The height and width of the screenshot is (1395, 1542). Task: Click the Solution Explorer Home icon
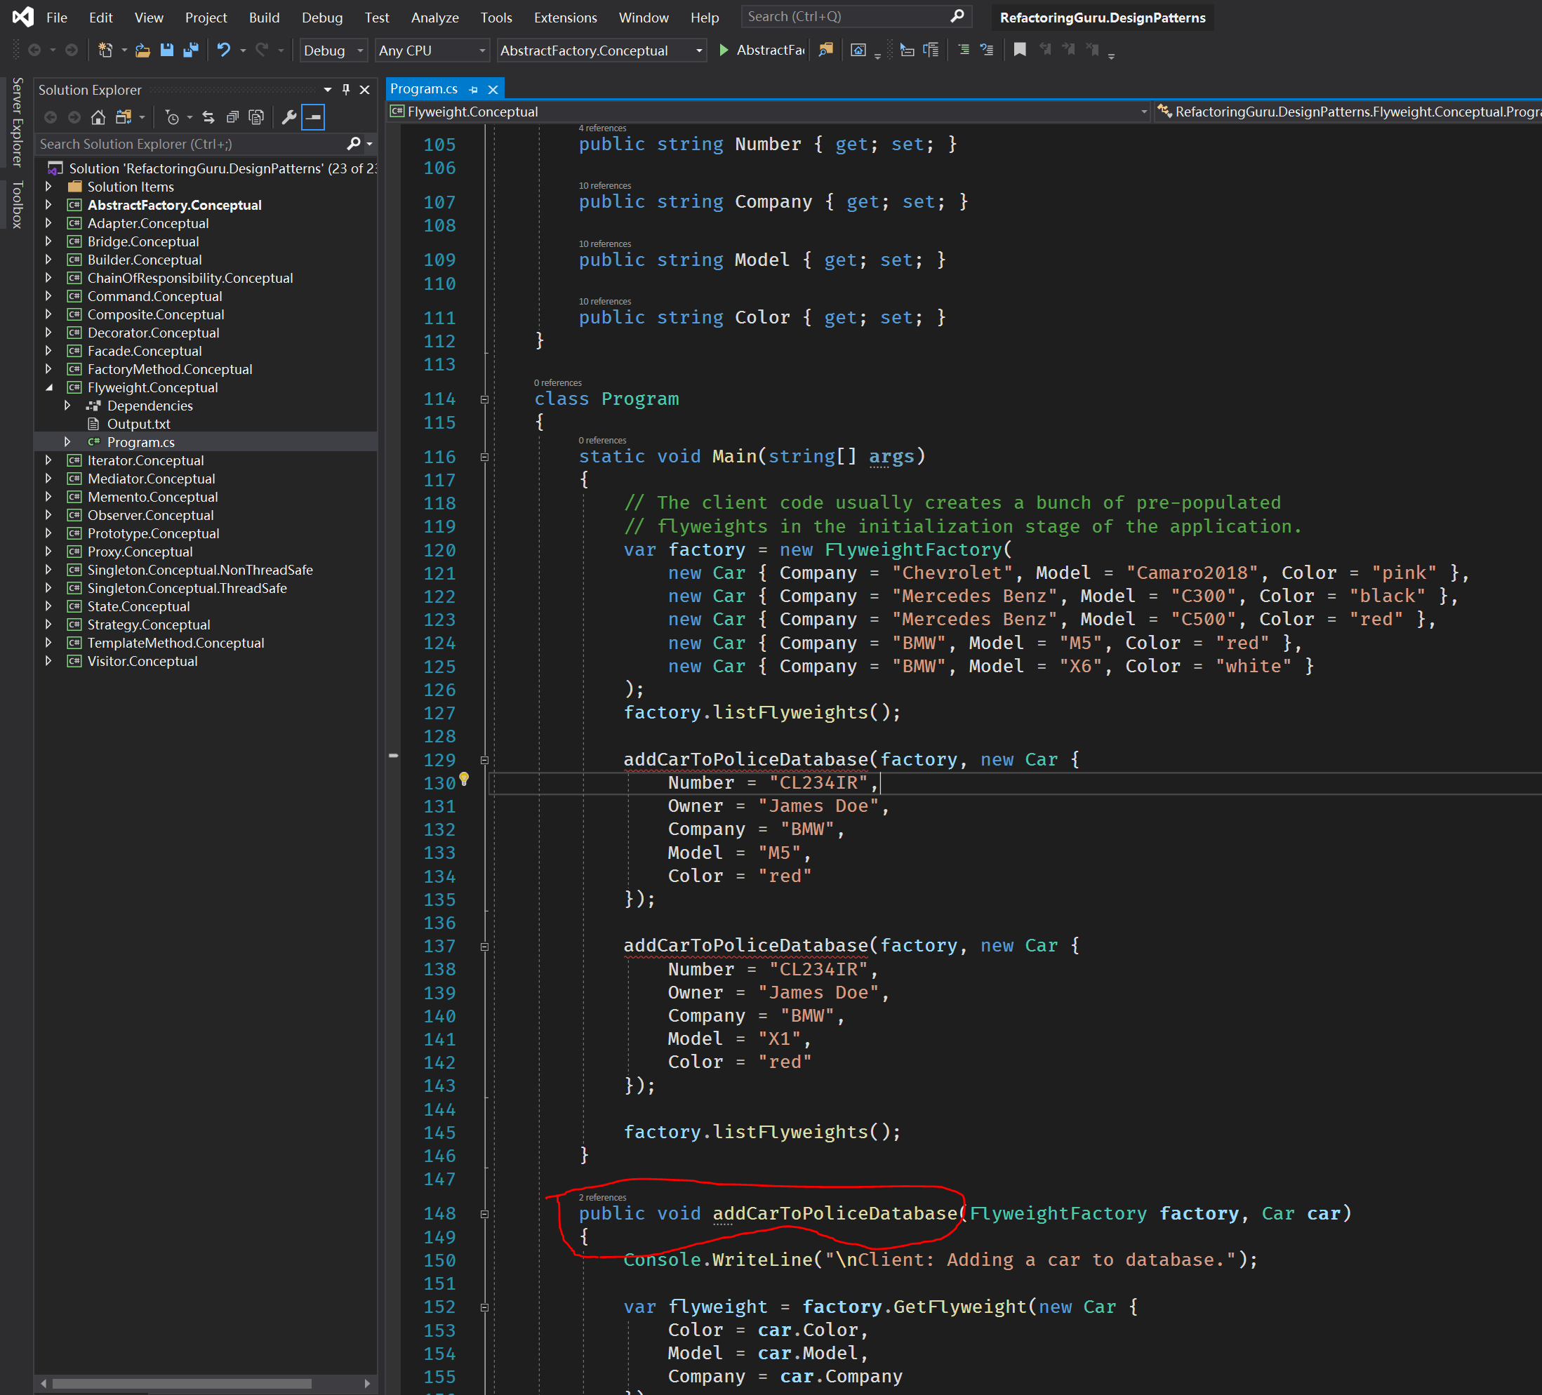[98, 117]
